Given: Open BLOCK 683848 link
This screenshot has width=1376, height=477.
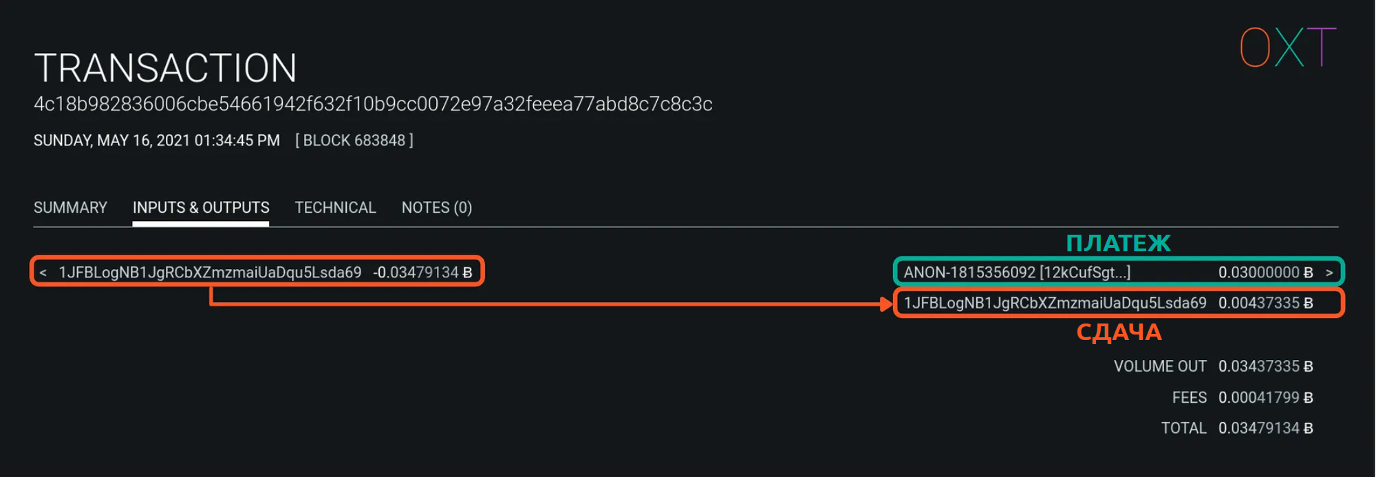Looking at the screenshot, I should 354,140.
